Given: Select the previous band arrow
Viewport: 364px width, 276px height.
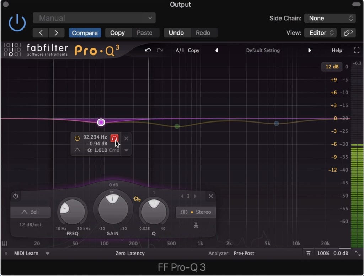Looking at the screenshot, I should pyautogui.click(x=182, y=196).
